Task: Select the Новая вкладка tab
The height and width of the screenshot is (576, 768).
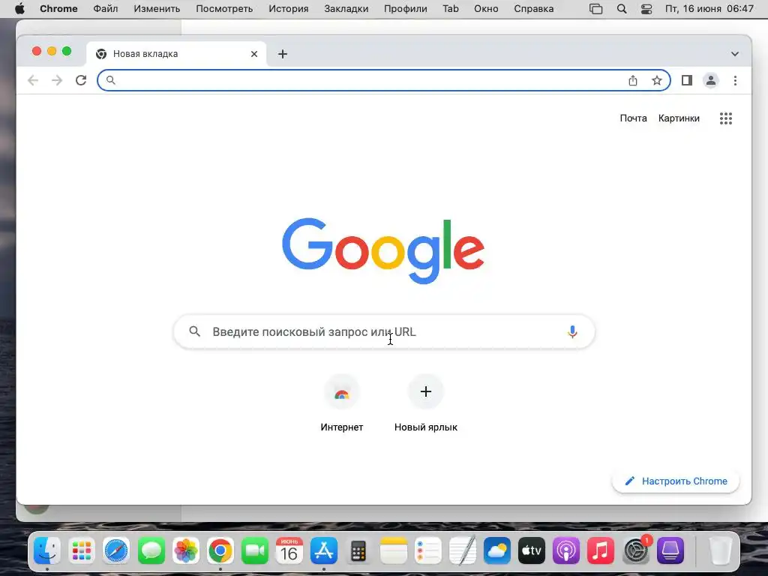Action: point(176,54)
